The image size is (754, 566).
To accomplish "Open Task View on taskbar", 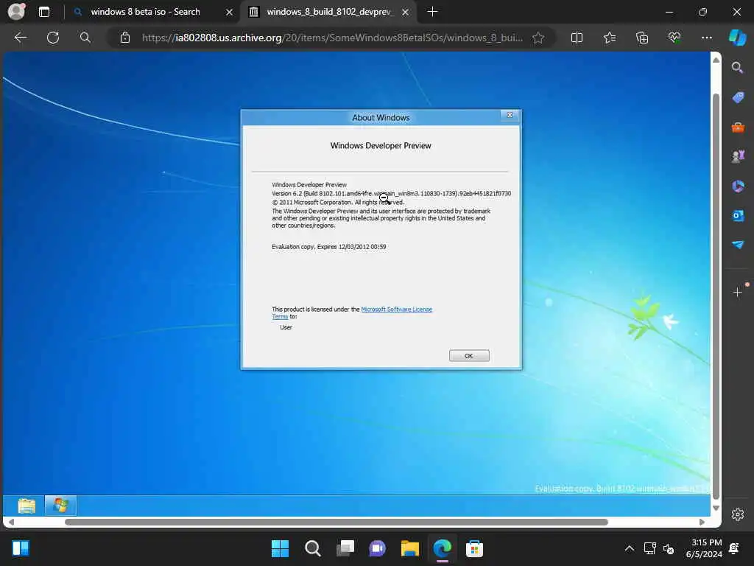I will click(345, 548).
